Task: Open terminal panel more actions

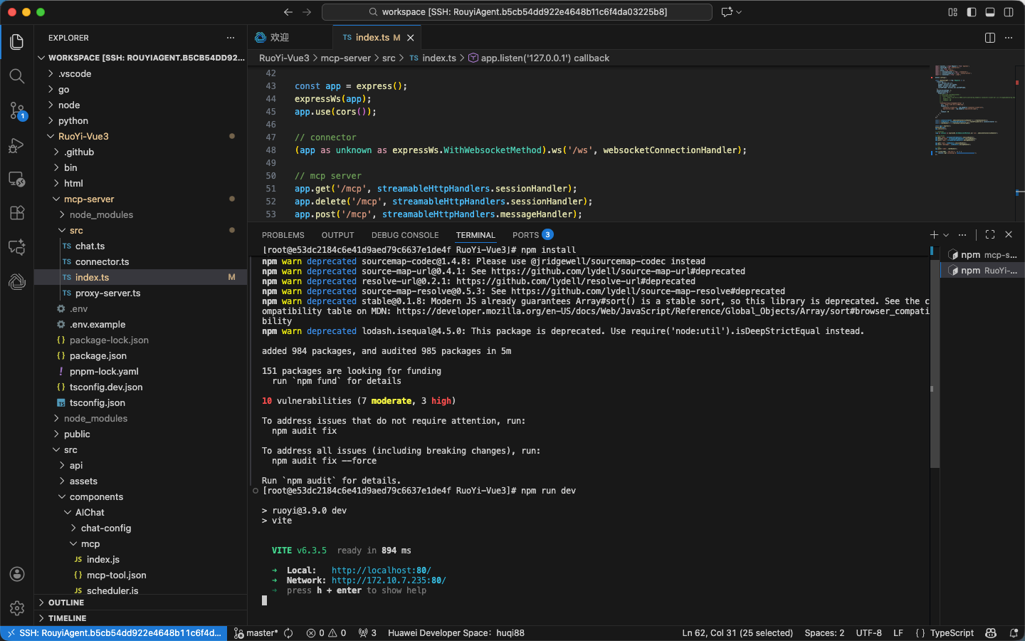Action: [962, 234]
